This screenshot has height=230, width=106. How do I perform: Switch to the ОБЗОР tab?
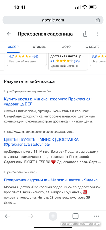(13, 47)
